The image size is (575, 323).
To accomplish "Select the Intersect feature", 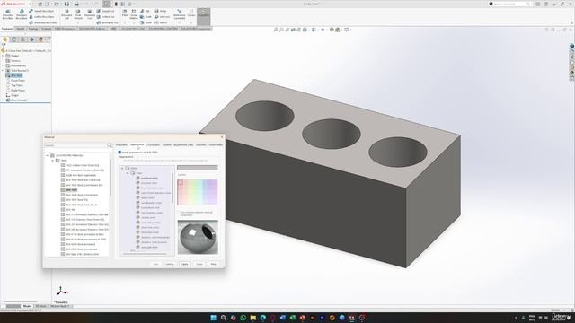I will tap(162, 17).
